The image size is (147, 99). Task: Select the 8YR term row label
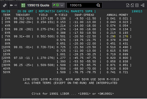(8, 40)
